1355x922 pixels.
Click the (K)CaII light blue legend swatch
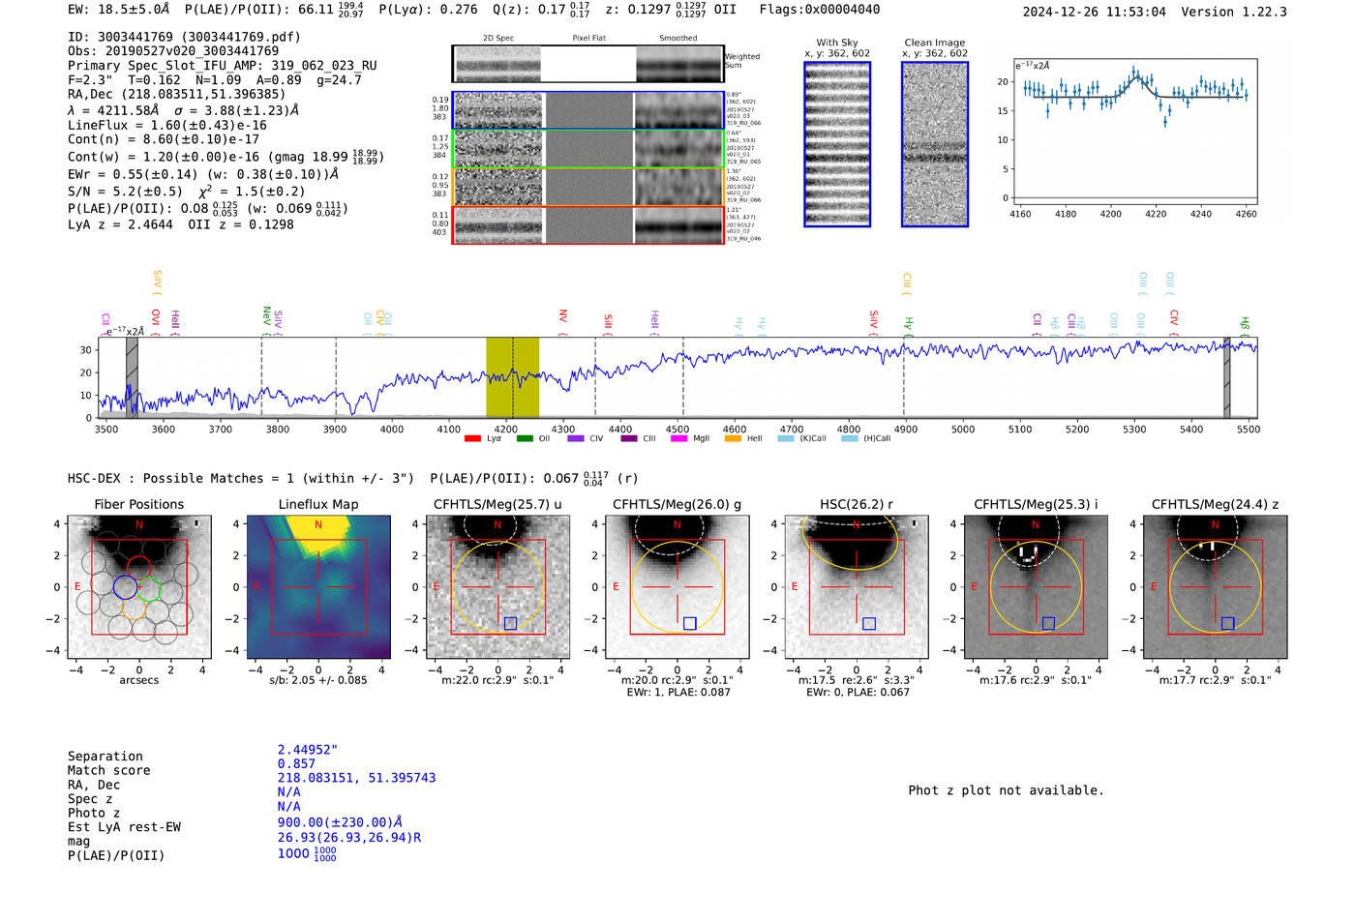pyautogui.click(x=786, y=438)
